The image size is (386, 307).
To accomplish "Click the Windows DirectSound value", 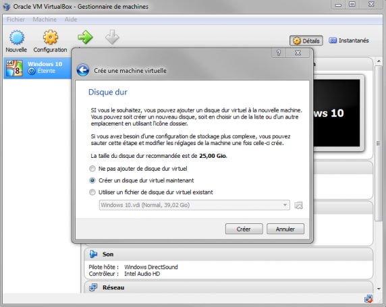I will (x=151, y=267).
